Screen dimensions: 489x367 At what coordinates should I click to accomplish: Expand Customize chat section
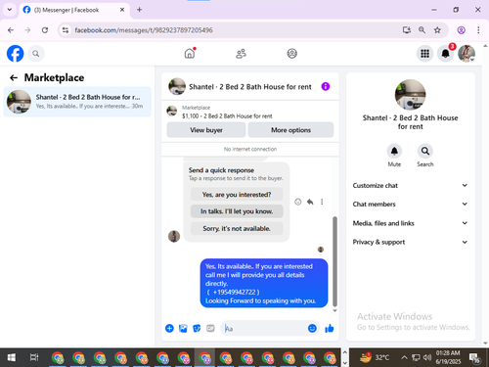point(410,185)
